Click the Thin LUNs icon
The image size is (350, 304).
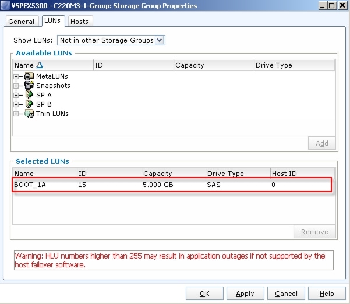(29, 114)
